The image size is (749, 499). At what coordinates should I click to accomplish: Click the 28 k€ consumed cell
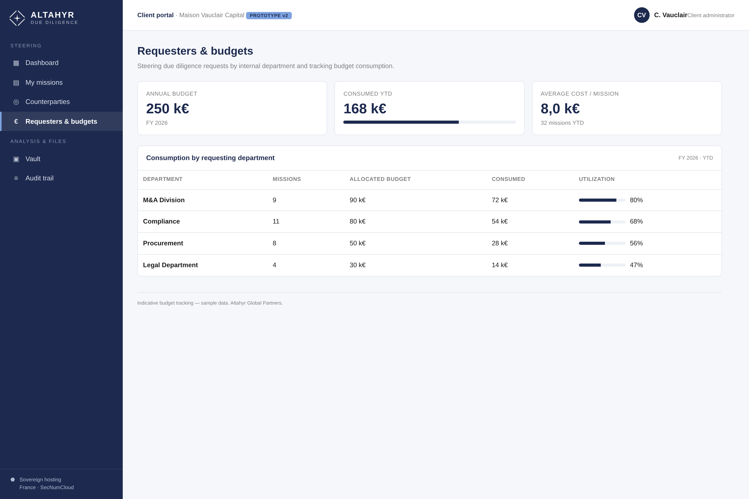(500, 243)
